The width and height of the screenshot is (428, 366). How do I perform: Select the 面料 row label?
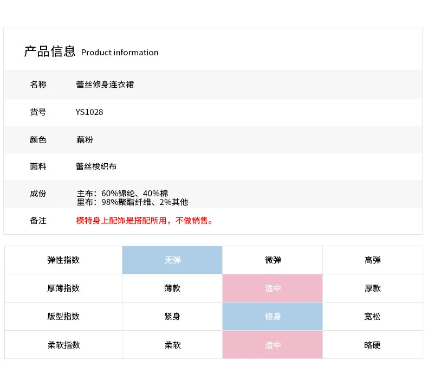click(38, 166)
